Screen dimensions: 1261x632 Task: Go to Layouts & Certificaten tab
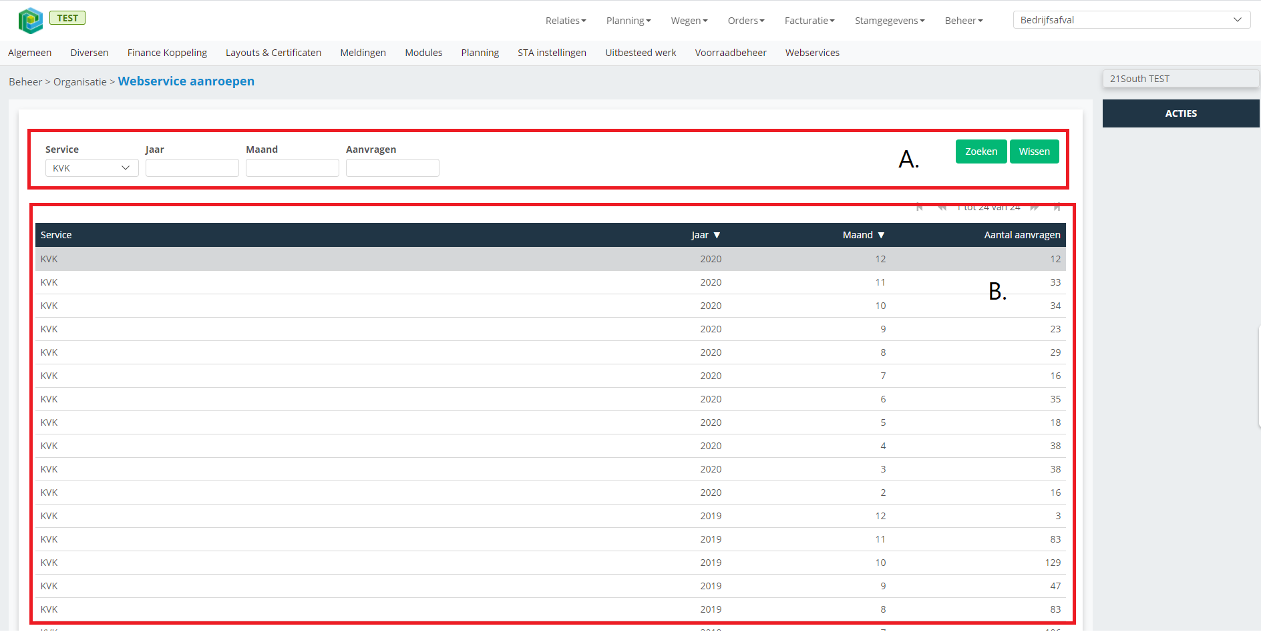[x=273, y=53]
